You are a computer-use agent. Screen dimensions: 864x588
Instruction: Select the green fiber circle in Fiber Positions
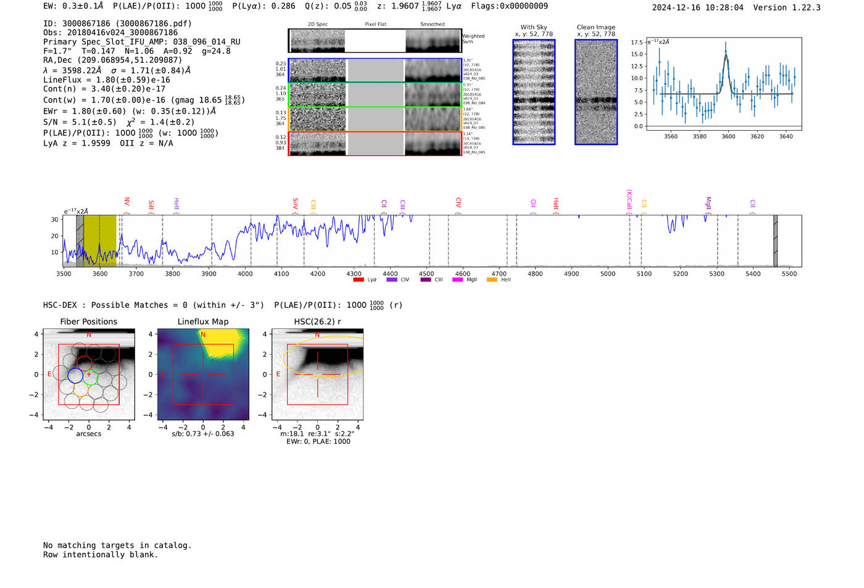pyautogui.click(x=91, y=378)
